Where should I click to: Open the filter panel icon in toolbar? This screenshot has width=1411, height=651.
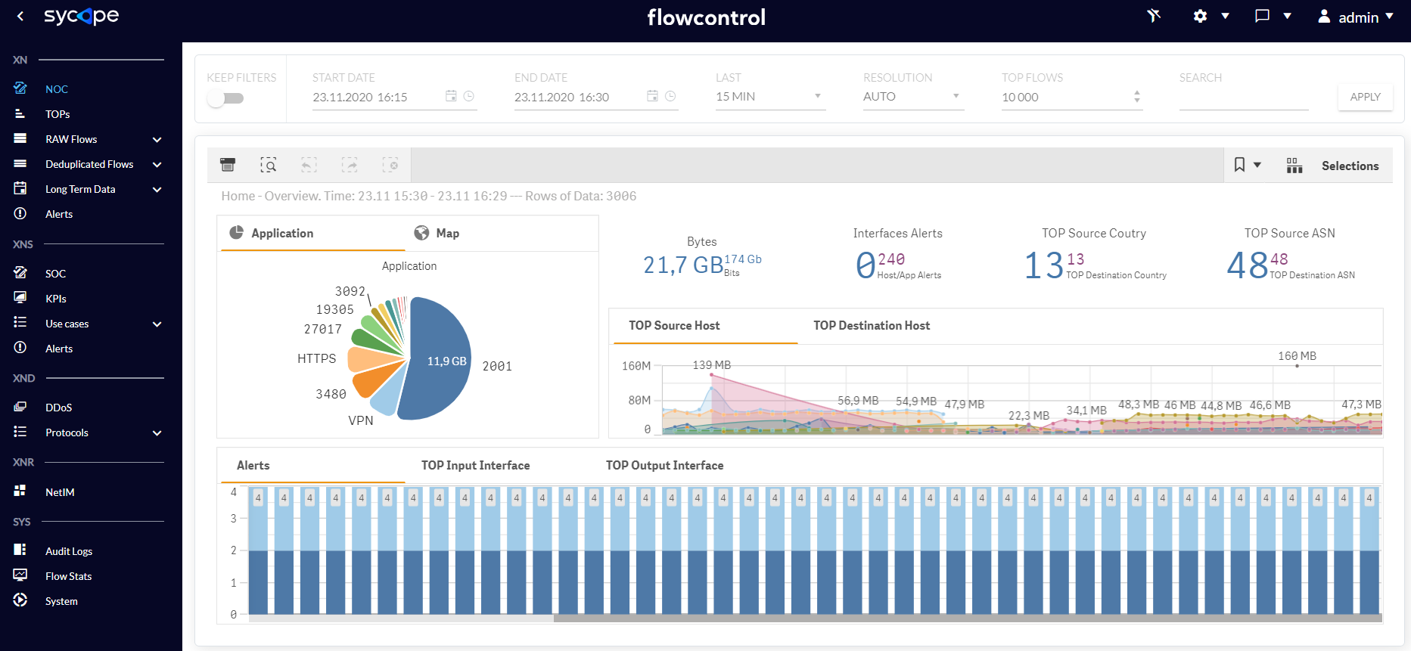click(228, 165)
